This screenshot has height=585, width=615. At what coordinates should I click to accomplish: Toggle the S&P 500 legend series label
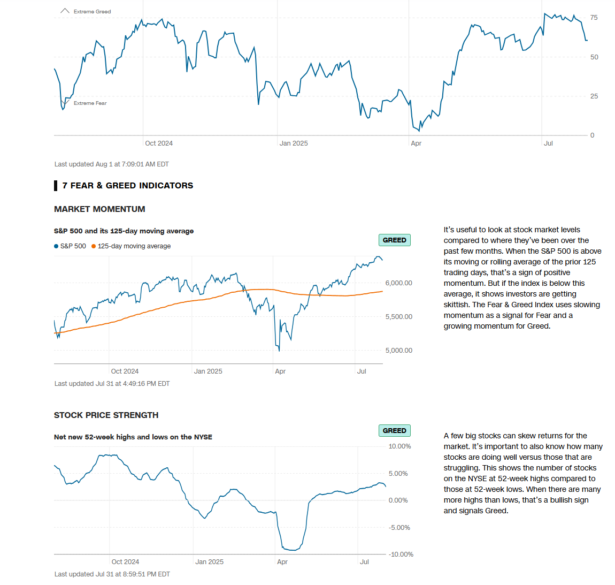point(73,246)
